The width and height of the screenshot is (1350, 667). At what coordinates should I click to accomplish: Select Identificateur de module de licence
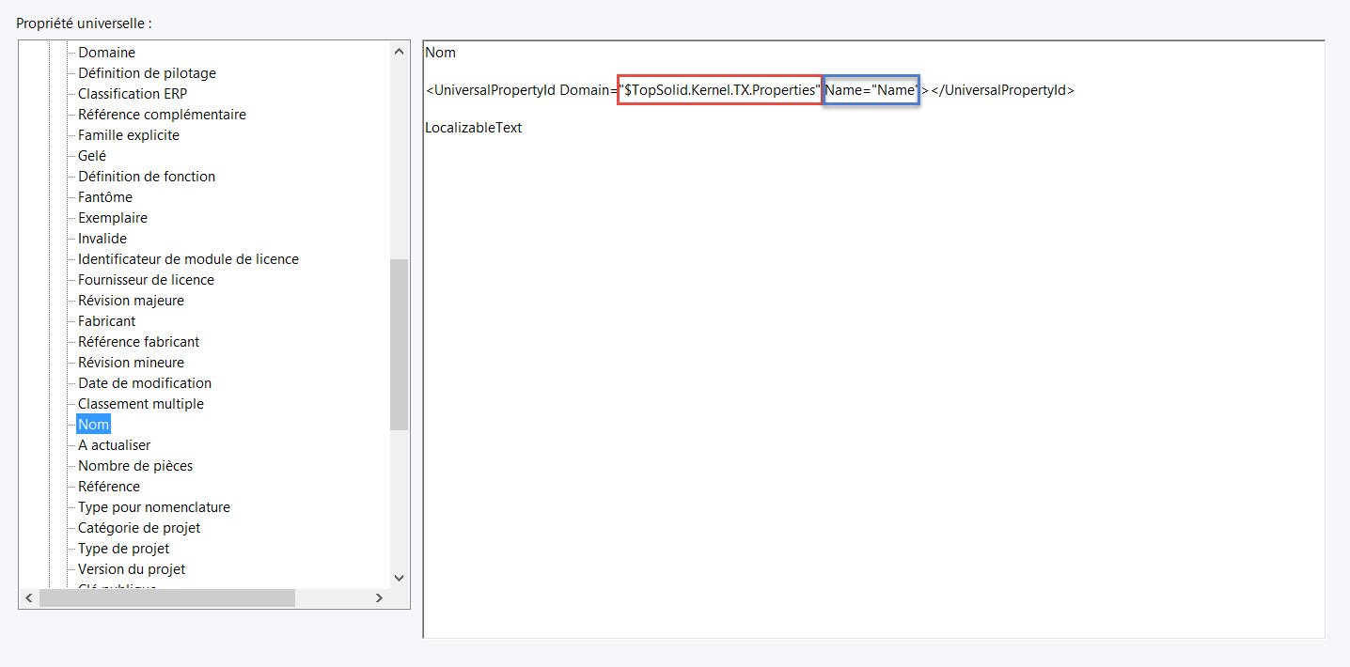point(188,259)
